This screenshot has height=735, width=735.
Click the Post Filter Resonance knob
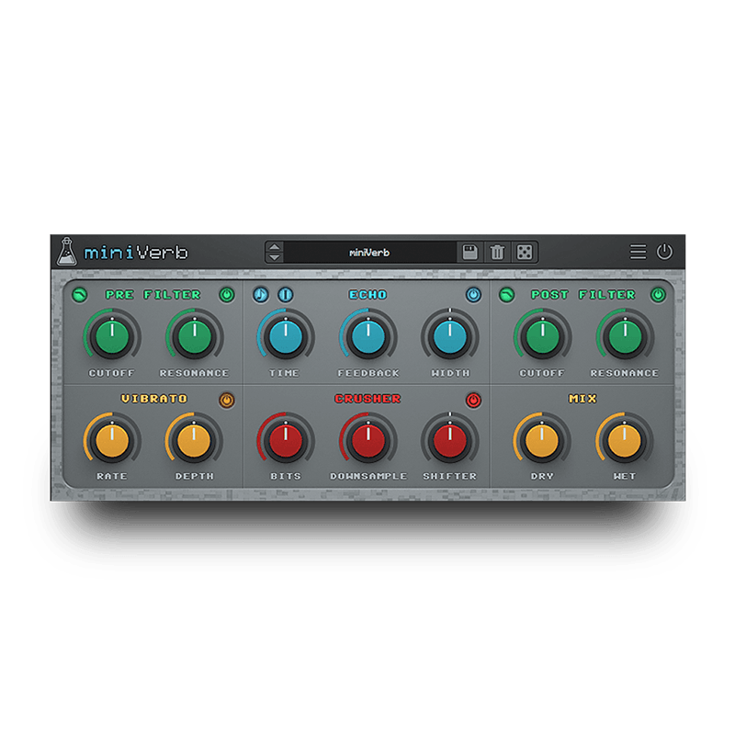625,336
